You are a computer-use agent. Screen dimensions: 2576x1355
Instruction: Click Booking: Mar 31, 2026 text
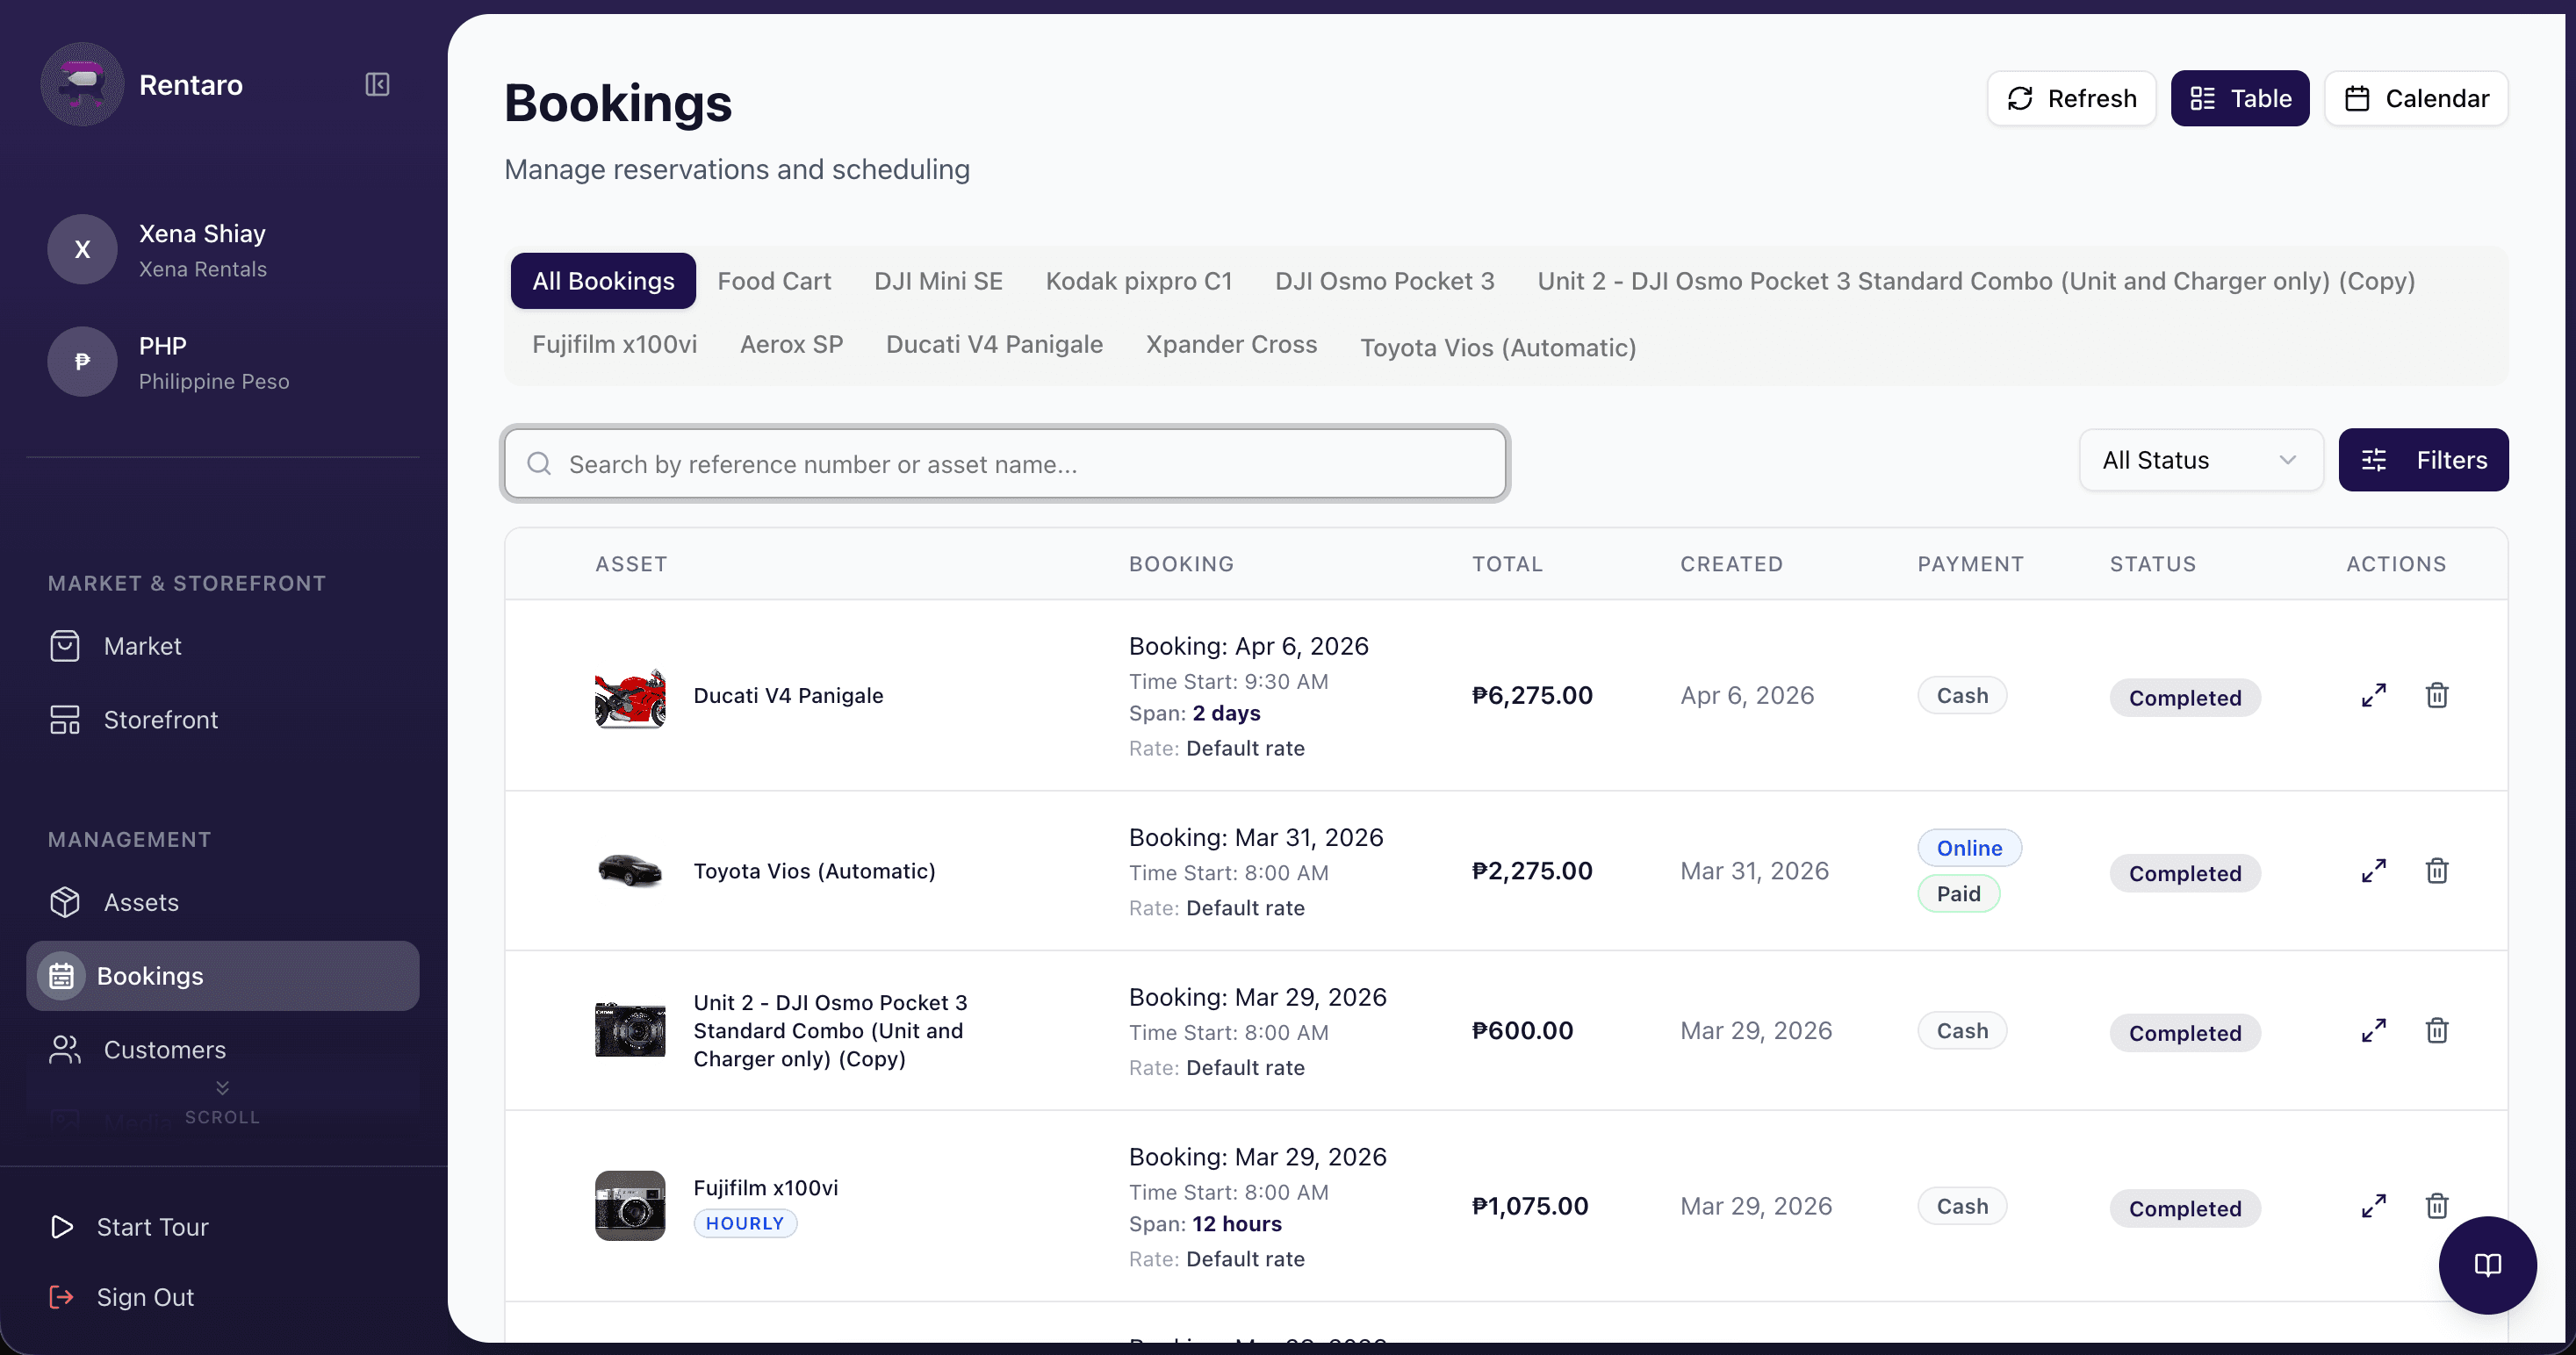tap(1256, 837)
